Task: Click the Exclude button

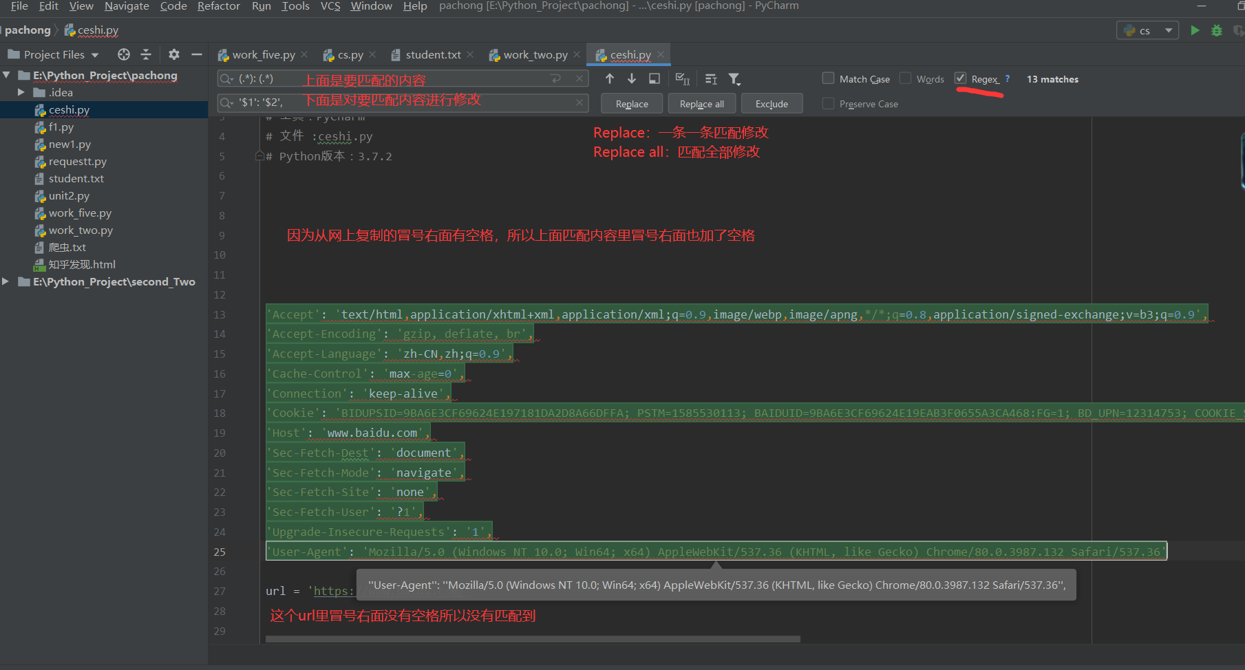Action: [x=772, y=104]
